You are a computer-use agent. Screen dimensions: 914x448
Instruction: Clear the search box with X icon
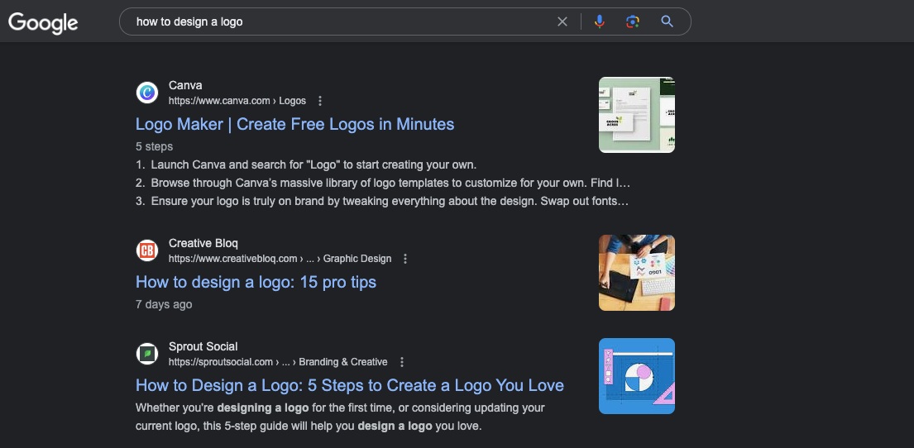click(562, 21)
